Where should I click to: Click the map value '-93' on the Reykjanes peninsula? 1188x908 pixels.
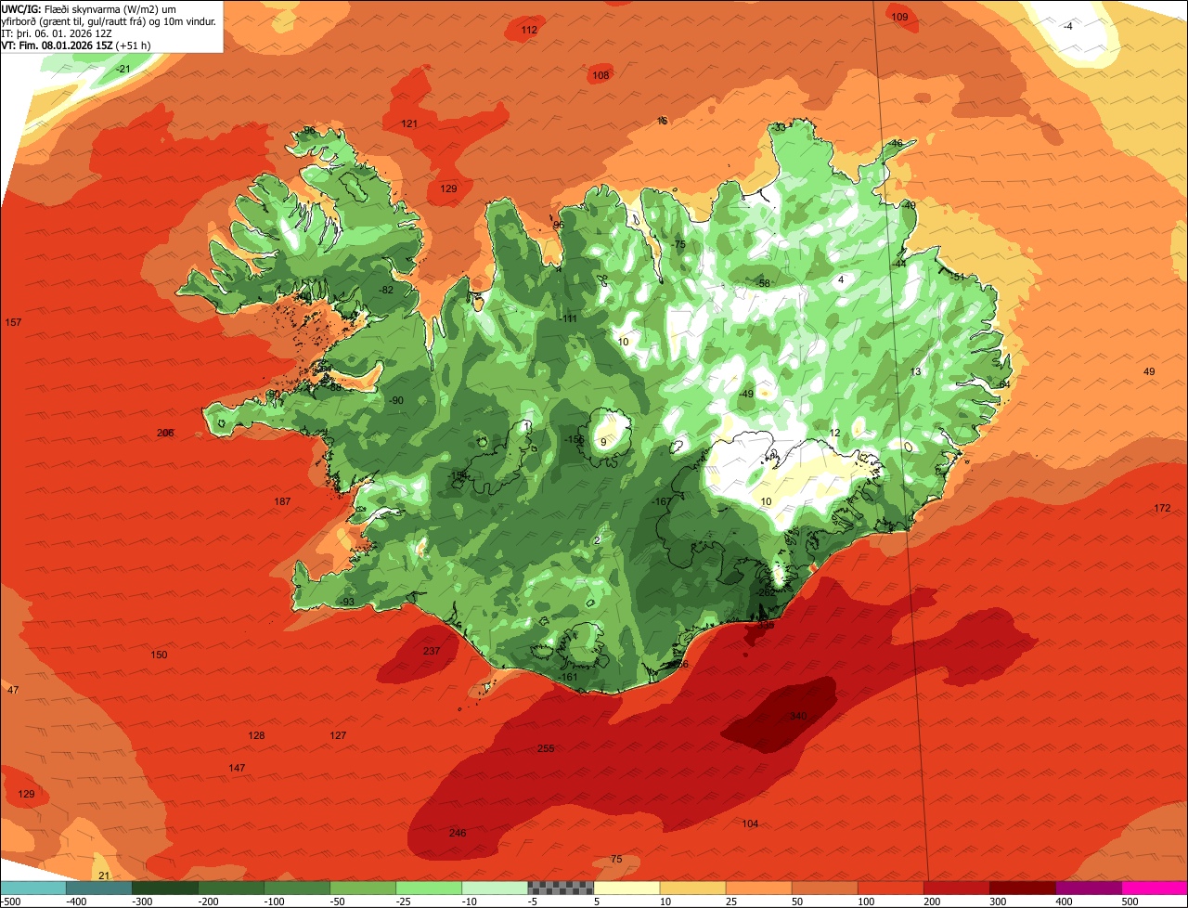(346, 602)
